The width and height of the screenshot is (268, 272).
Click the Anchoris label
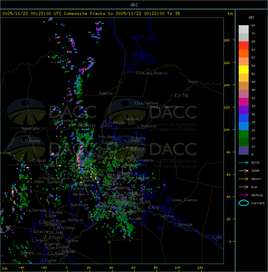tap(75, 220)
